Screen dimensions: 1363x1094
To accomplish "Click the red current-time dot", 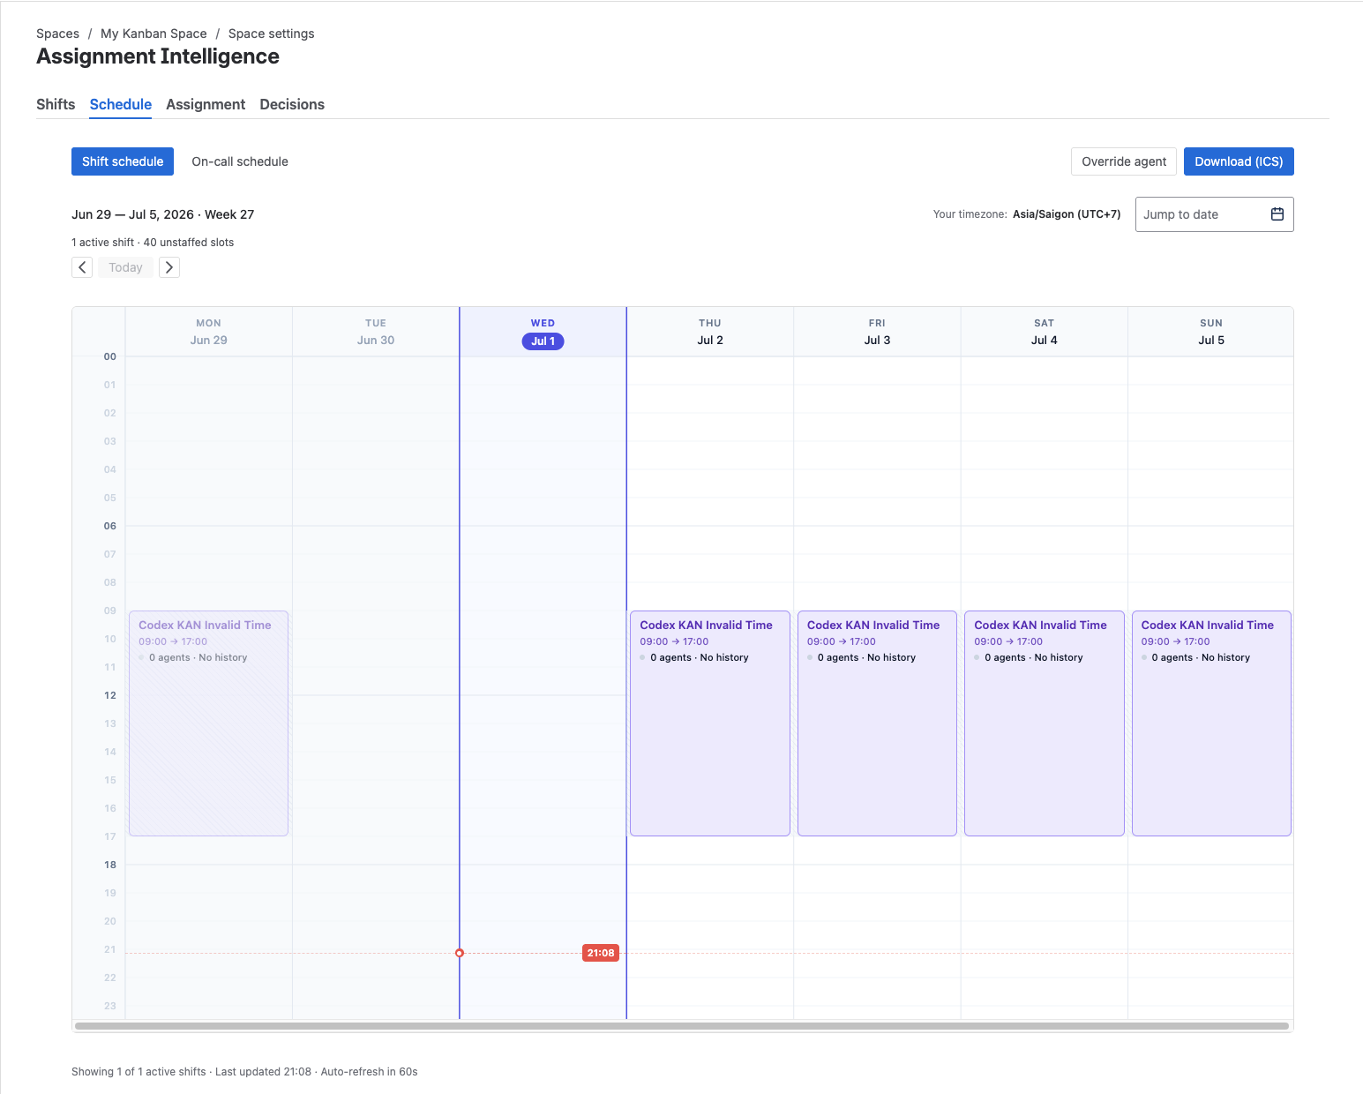I will (x=460, y=953).
